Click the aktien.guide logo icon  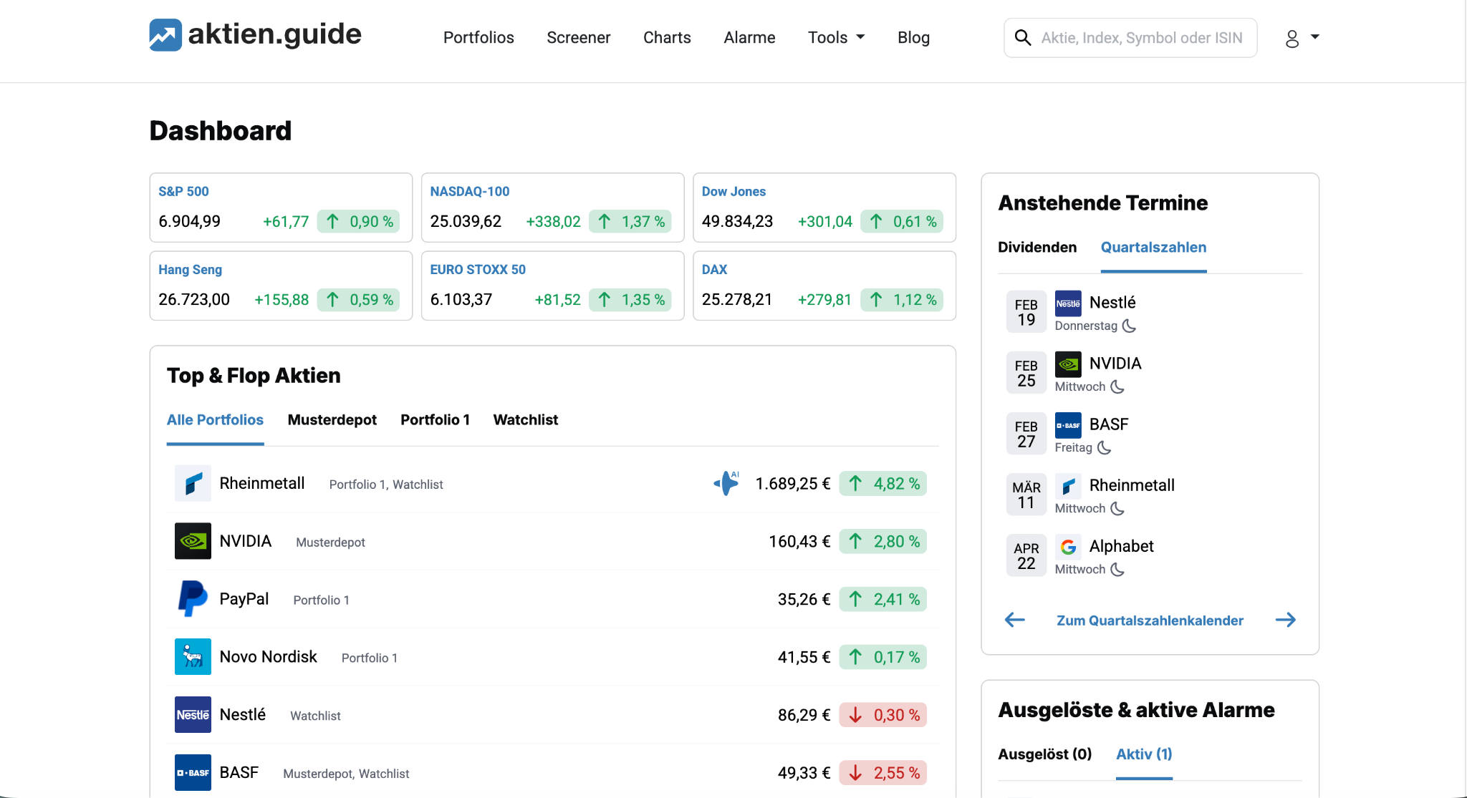[165, 35]
